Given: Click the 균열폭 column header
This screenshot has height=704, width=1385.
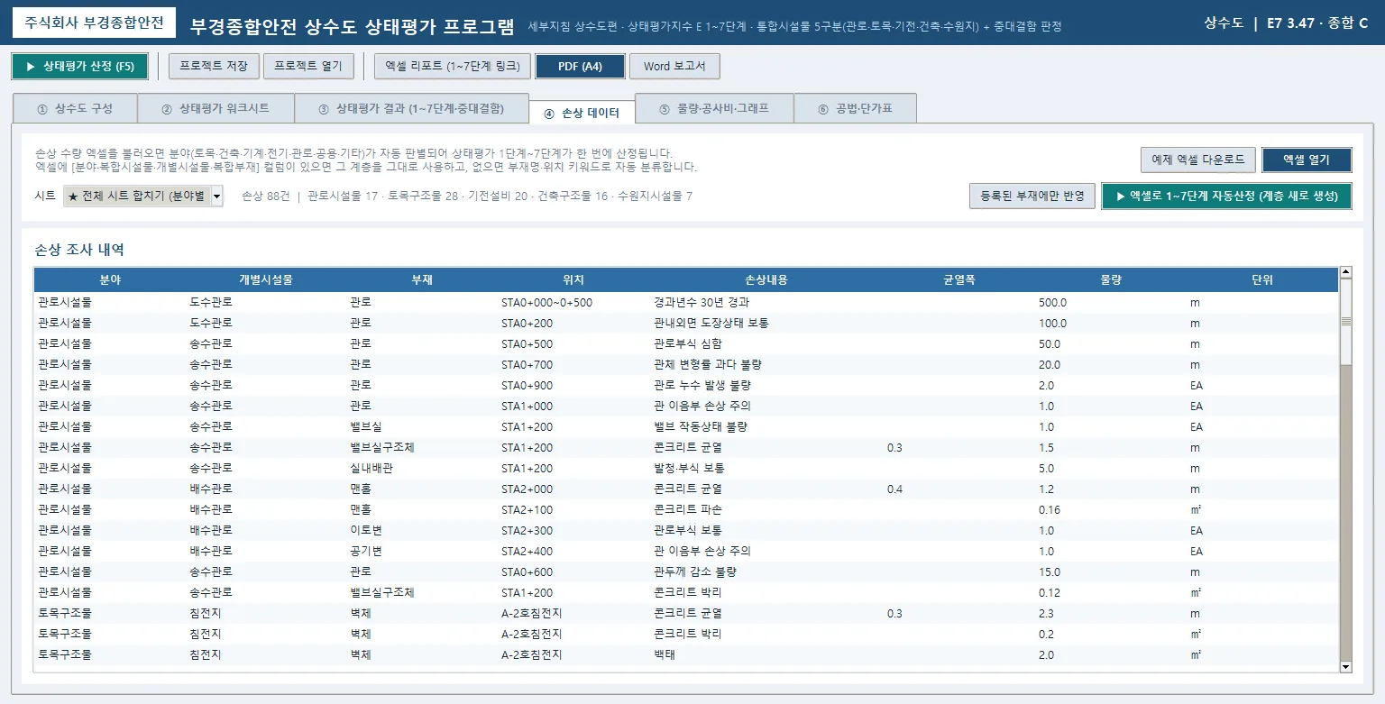Looking at the screenshot, I should pyautogui.click(x=959, y=279).
